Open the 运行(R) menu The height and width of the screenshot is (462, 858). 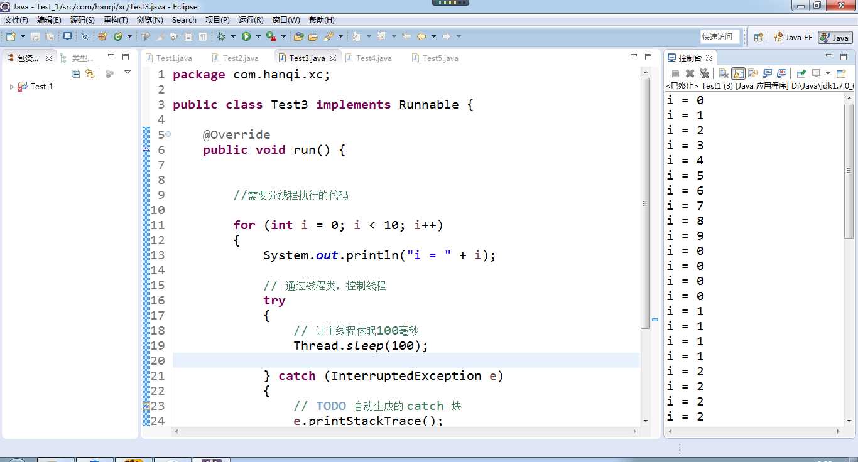(251, 20)
